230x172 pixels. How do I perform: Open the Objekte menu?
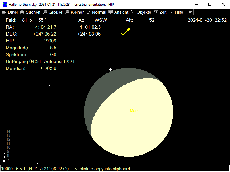point(141,12)
